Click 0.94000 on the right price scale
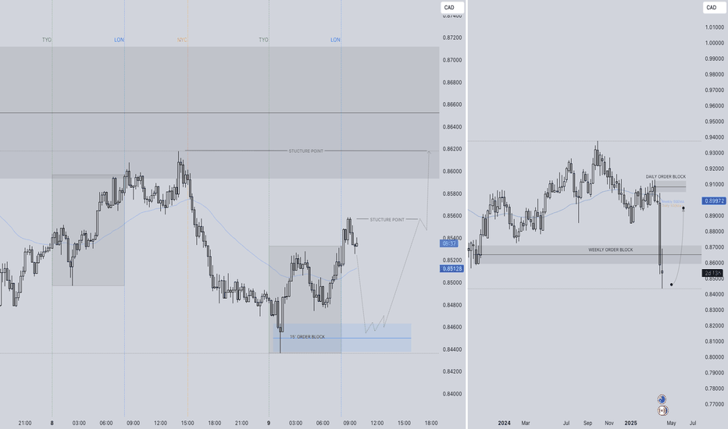This screenshot has width=728, height=429. tap(715, 137)
